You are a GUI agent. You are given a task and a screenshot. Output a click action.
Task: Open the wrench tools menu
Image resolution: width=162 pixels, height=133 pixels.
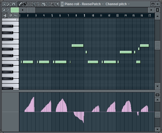9,4
